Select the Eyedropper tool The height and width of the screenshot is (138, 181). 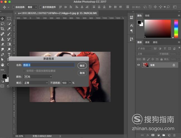(x=9, y=29)
